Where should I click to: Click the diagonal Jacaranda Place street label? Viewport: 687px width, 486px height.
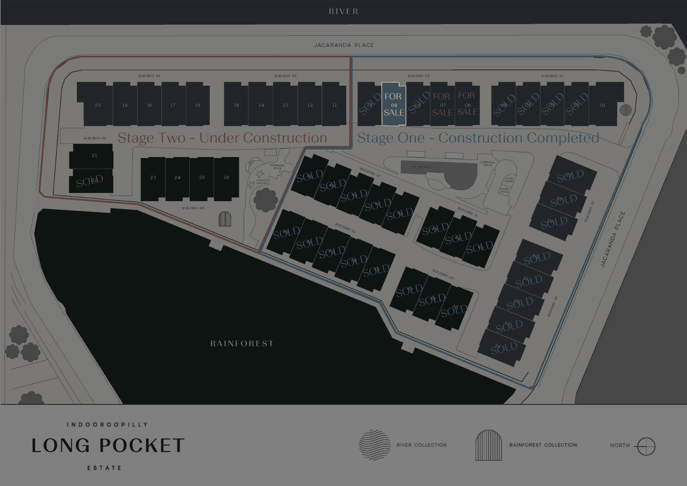612,239
